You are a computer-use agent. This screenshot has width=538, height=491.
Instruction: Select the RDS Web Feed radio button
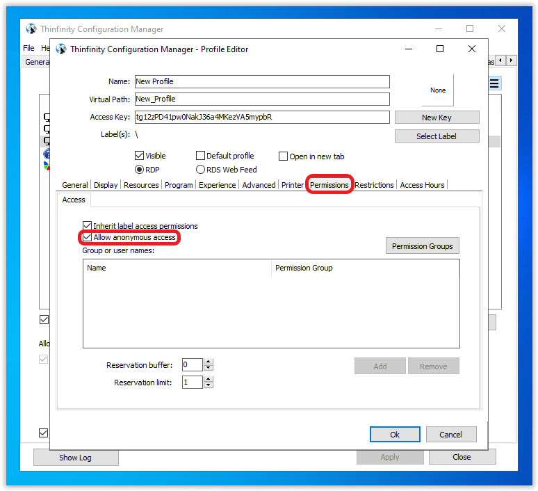(x=200, y=170)
